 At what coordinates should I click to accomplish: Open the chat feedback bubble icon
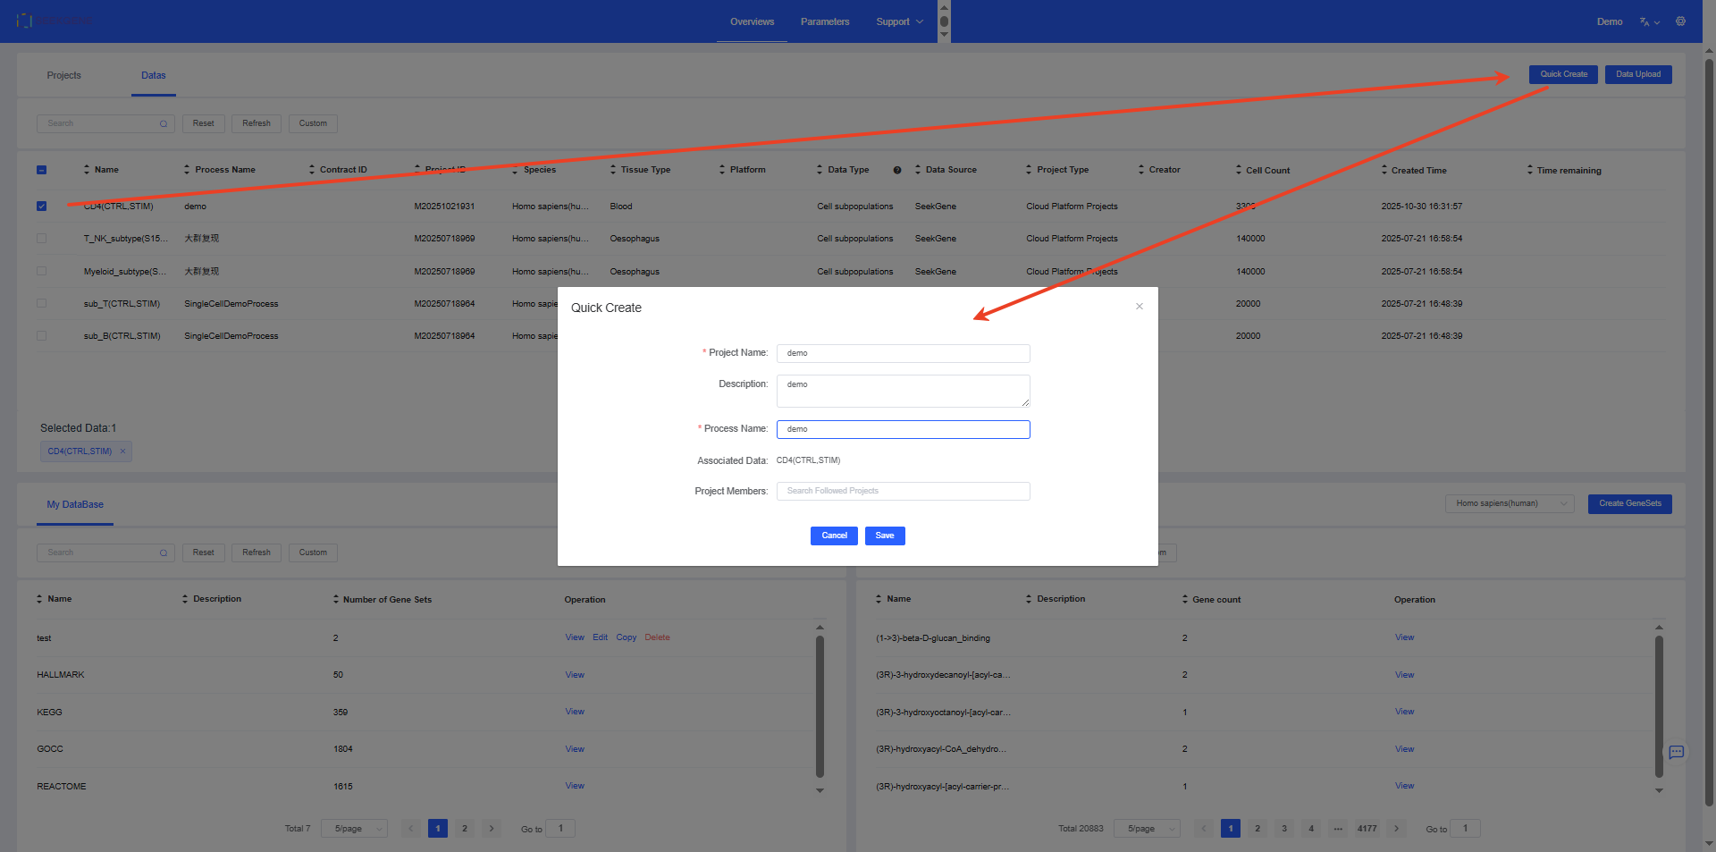click(1677, 752)
